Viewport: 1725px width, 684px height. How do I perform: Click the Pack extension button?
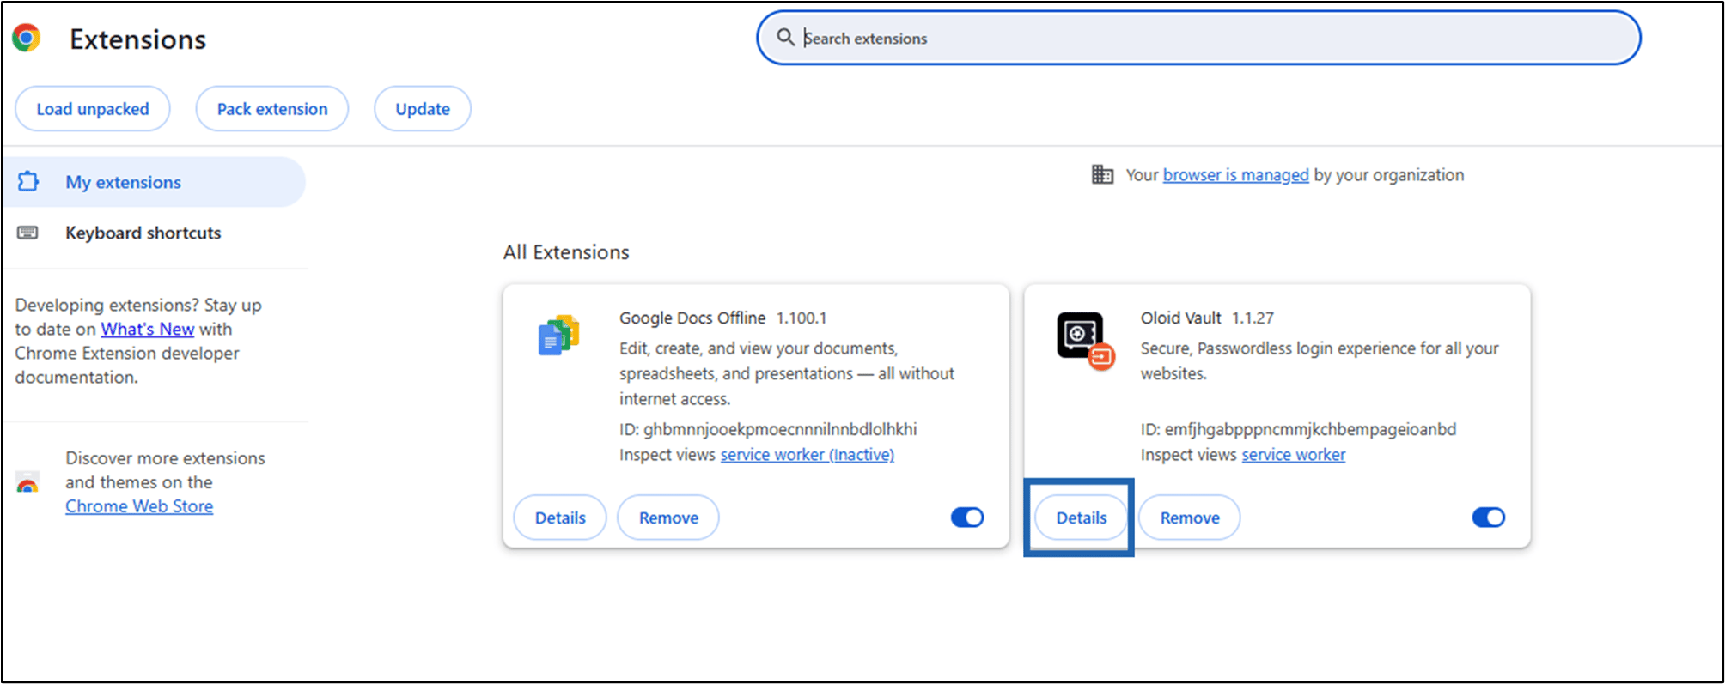[272, 109]
